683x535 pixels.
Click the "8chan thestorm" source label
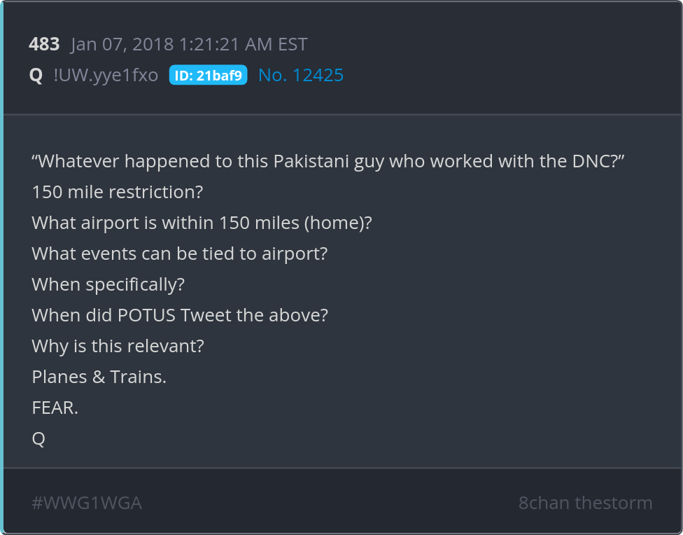click(x=585, y=503)
